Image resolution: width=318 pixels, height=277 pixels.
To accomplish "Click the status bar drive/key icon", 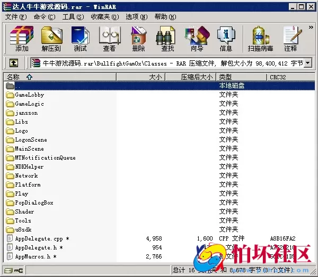I will pyautogui.click(x=14, y=270).
